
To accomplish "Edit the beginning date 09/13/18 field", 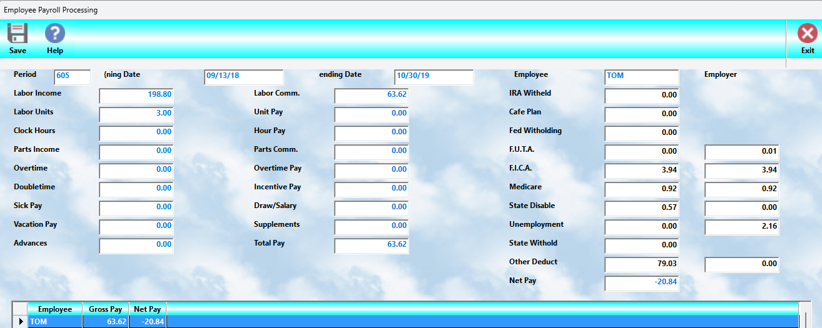I will coord(244,77).
